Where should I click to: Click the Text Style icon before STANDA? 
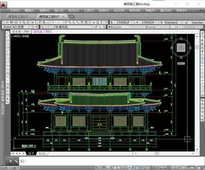(112, 22)
